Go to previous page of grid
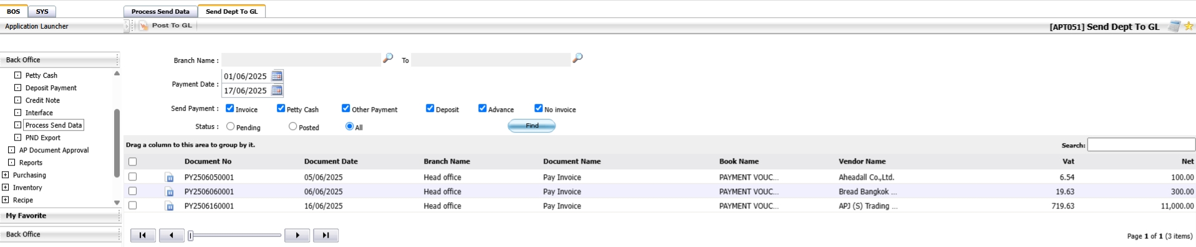This screenshot has width=1196, height=247. 171,235
